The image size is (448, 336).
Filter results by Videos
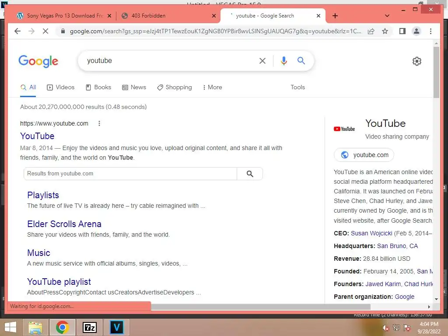[60, 87]
